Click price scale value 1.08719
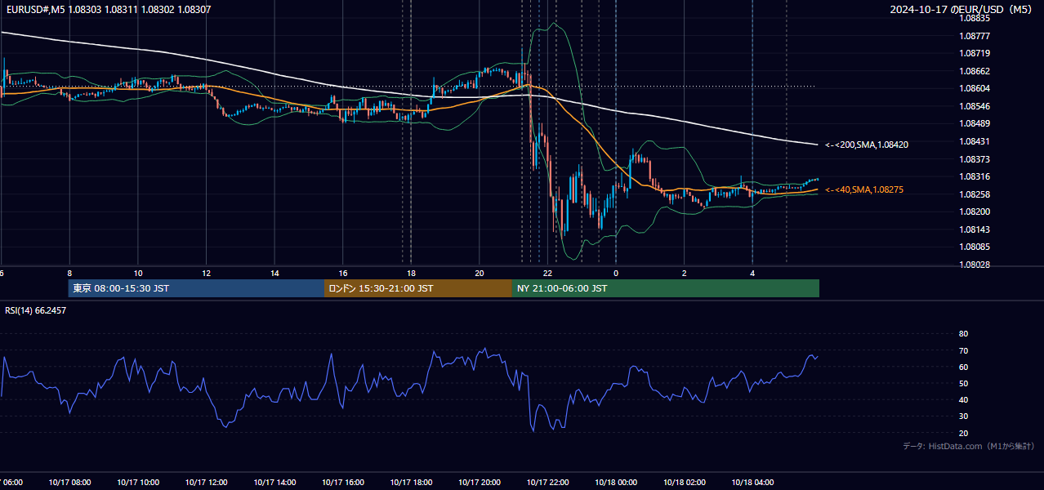The width and height of the screenshot is (1044, 490). (x=975, y=53)
